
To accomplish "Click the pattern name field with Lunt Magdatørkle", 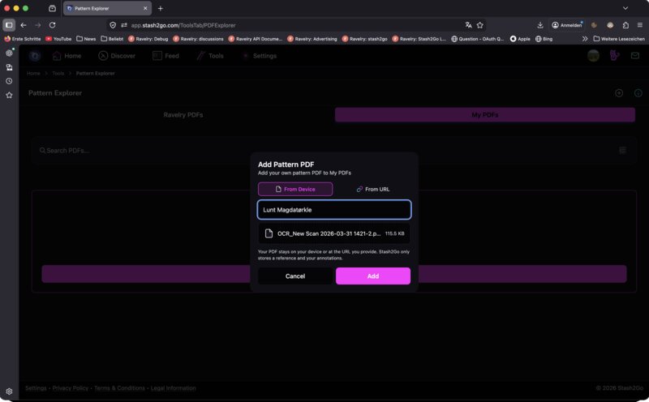I will pyautogui.click(x=333, y=210).
